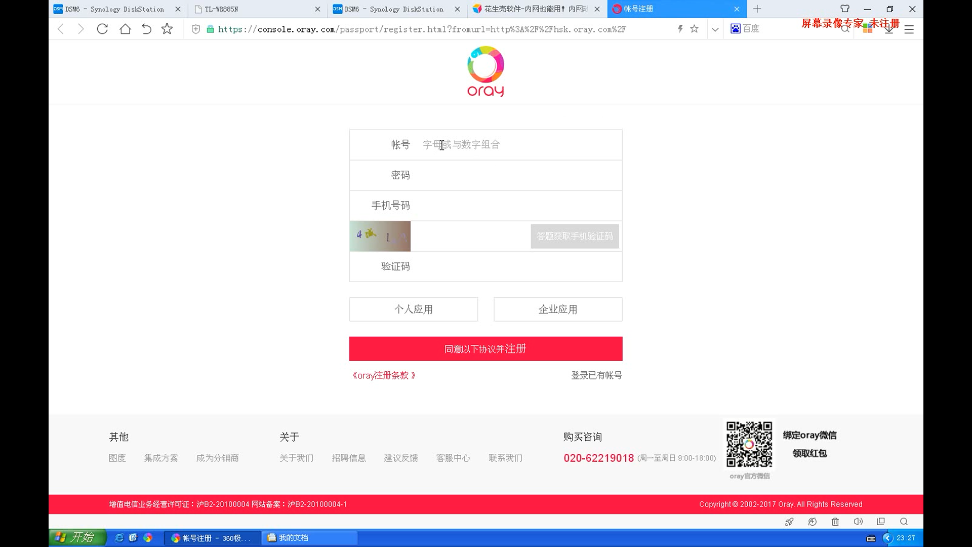Open the 图度 footer link
972x547 pixels.
point(117,458)
